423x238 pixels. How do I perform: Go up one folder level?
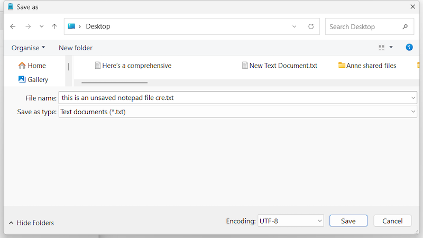[54, 26]
